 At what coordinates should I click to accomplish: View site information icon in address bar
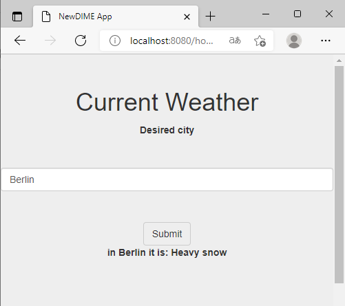(x=115, y=41)
